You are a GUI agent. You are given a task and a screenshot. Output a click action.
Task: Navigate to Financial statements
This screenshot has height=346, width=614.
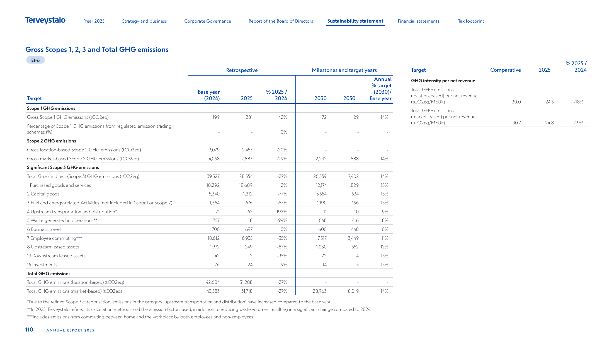(x=418, y=21)
